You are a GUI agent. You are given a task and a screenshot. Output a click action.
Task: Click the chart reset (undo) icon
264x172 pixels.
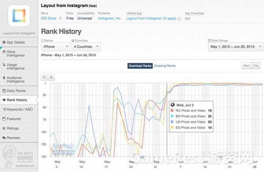click(44, 77)
